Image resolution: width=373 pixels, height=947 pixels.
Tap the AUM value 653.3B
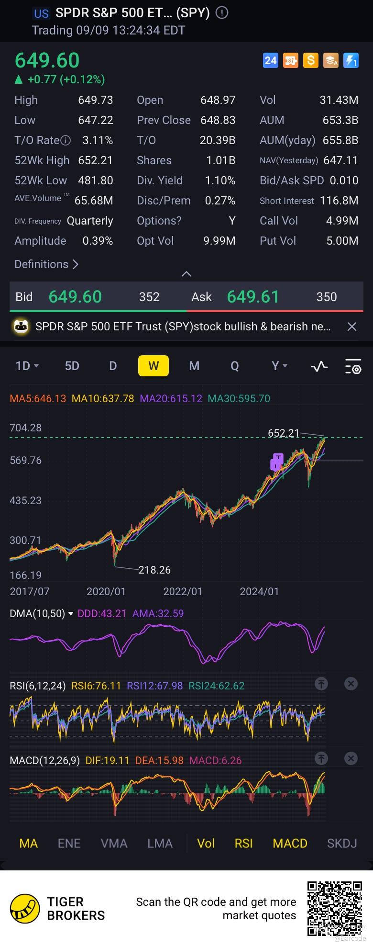(x=340, y=120)
